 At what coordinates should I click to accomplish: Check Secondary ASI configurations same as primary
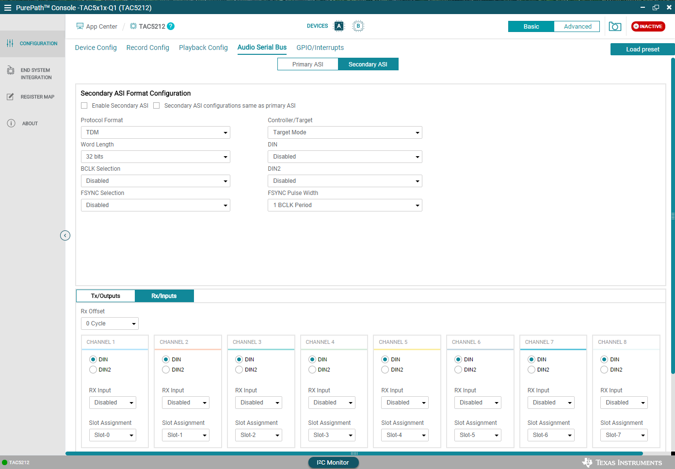[156, 105]
